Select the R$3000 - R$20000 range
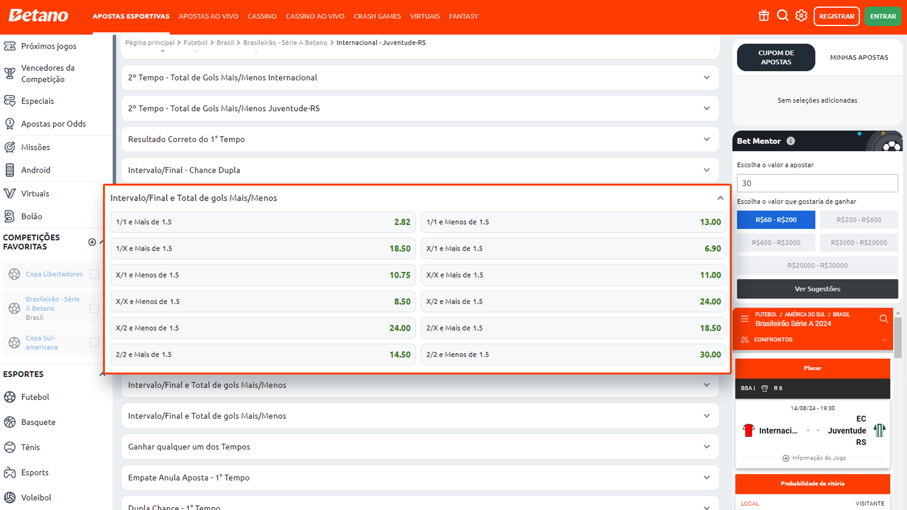Image resolution: width=907 pixels, height=510 pixels. (859, 243)
